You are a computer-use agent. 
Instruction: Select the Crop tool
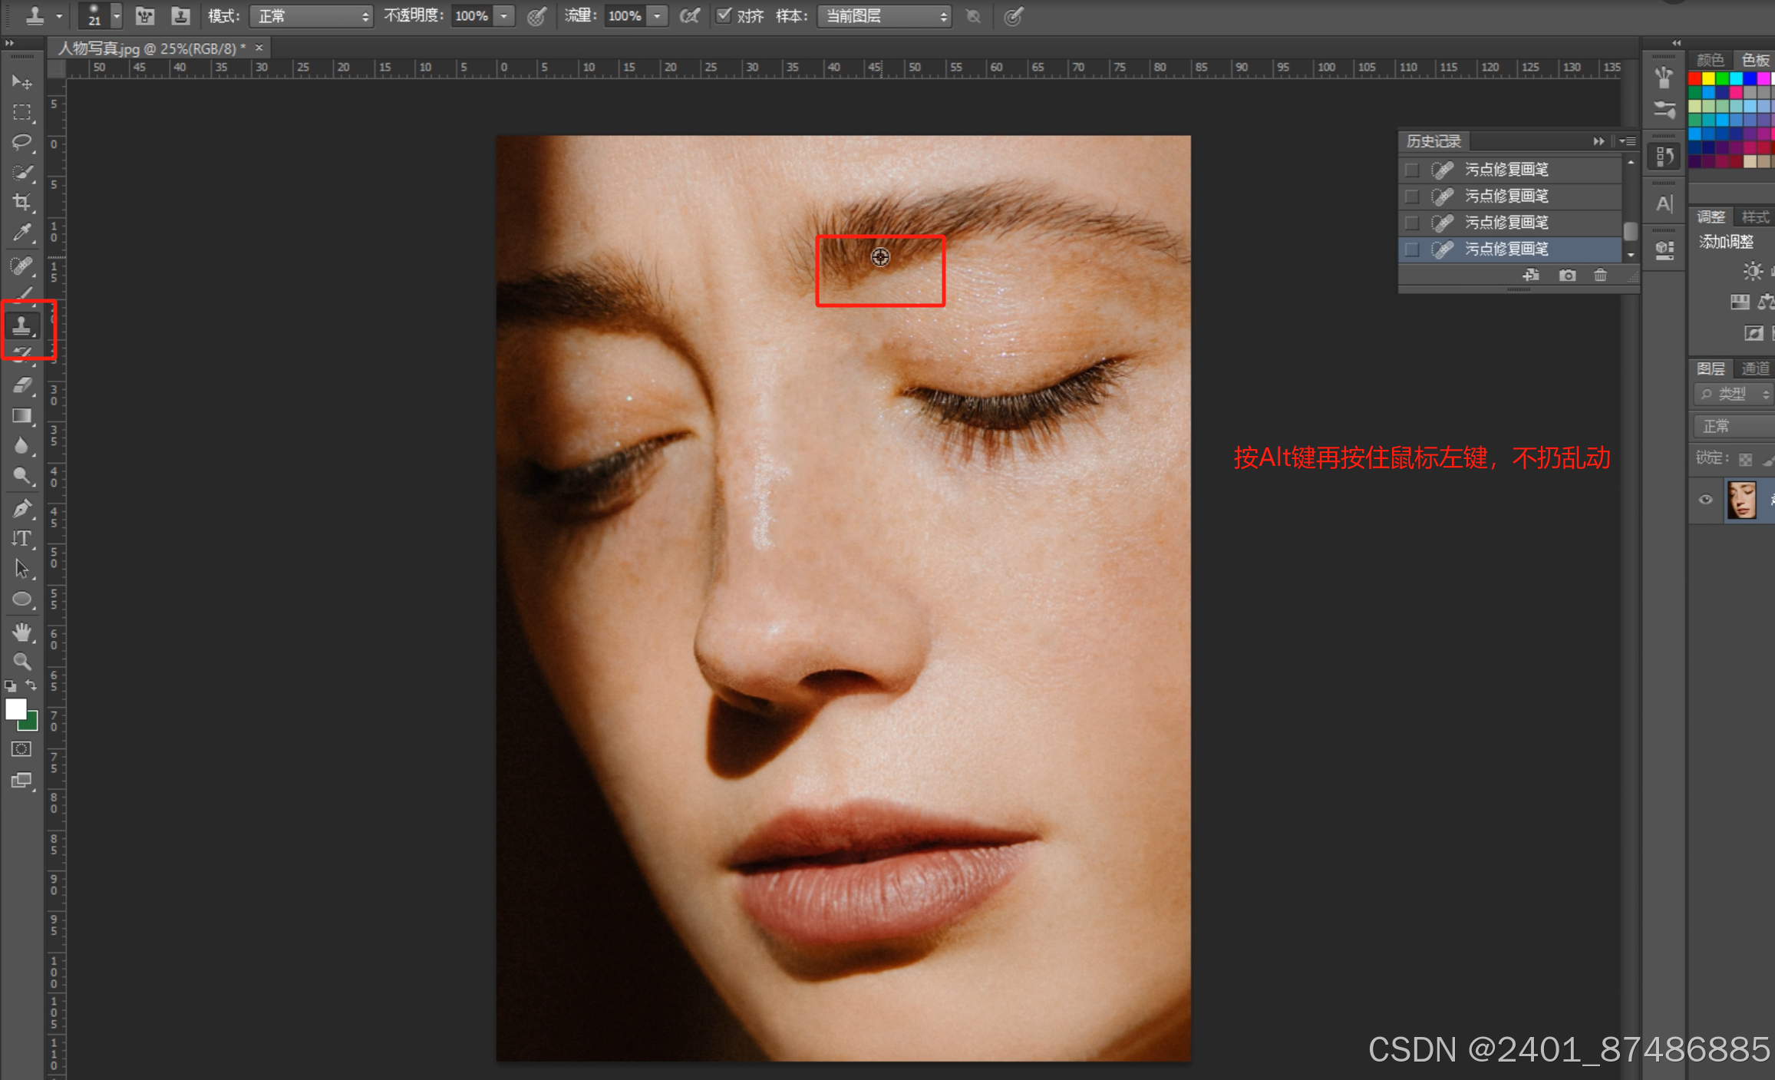click(x=21, y=202)
